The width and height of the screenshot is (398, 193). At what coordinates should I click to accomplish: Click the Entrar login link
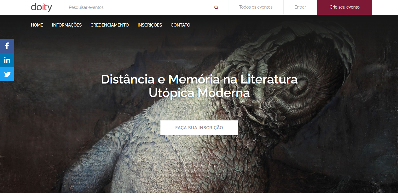point(300,7)
